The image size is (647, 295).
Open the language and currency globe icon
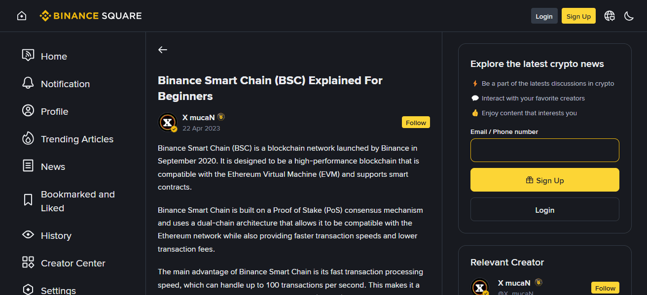pos(610,16)
